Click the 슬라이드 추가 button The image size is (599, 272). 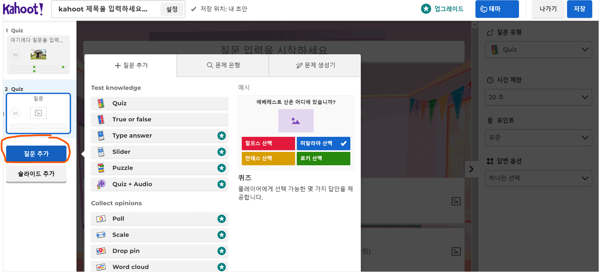36,174
